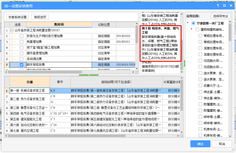This screenshot has width=236, height=153.
Task: Tick the 系统调试费 checkbox
Action: point(22,59)
